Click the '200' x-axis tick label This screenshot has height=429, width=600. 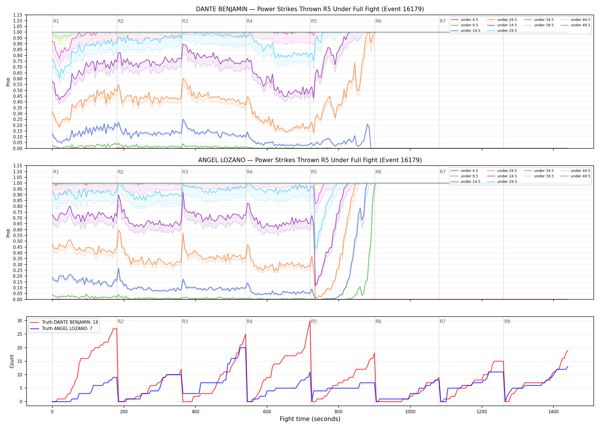pyautogui.click(x=124, y=412)
